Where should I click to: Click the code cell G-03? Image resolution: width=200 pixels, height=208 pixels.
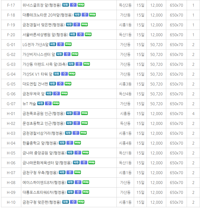(11, 64)
